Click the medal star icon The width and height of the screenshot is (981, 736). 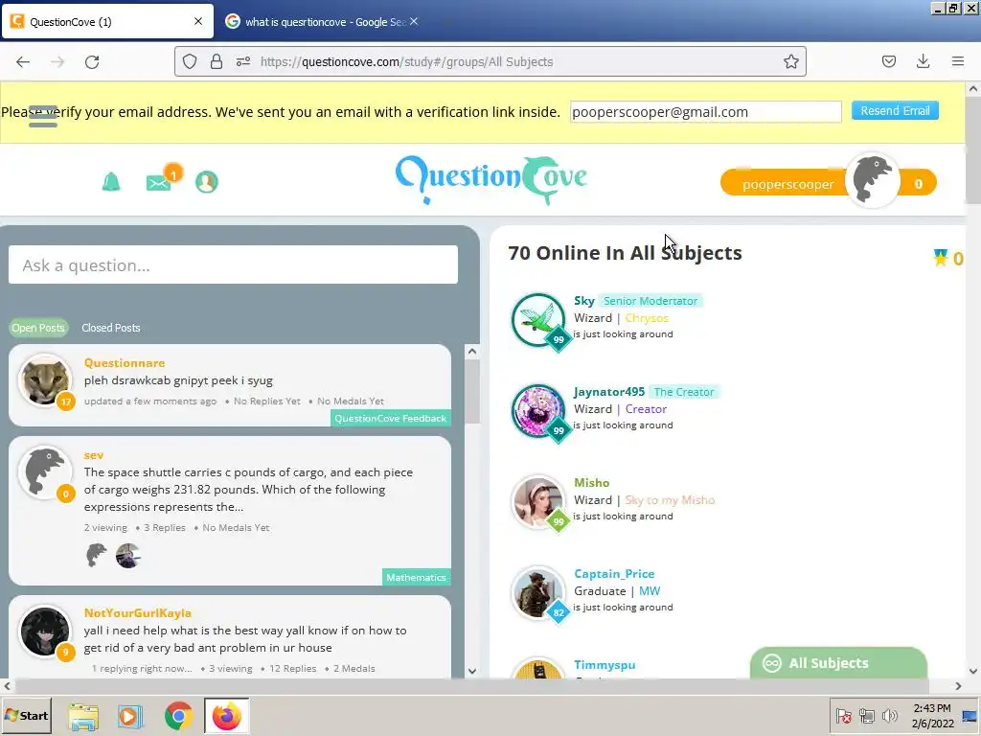[x=941, y=257]
